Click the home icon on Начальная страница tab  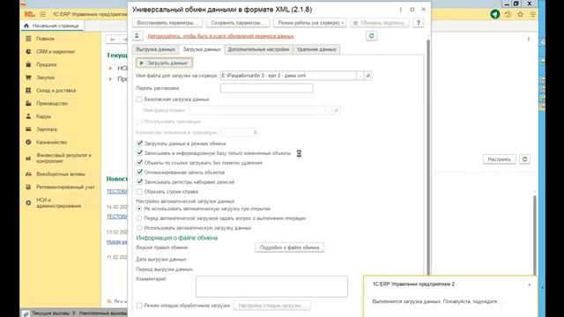pos(26,26)
